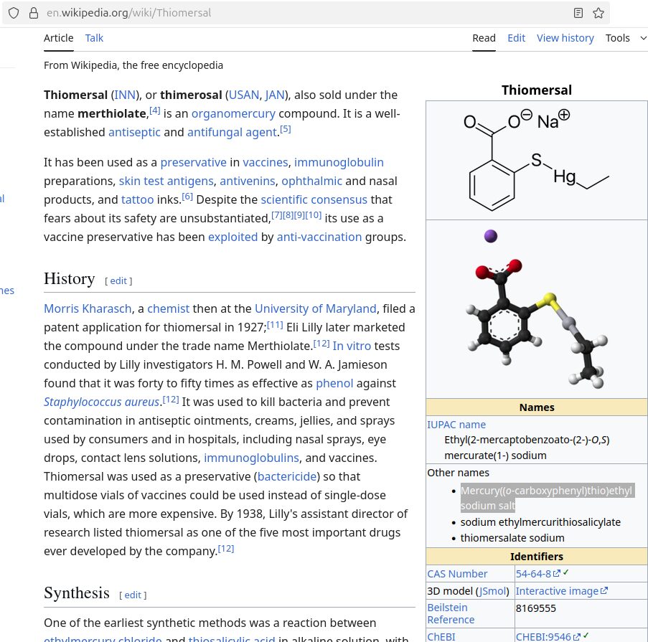Viewport: 648px width, 642px height.
Task: Select the Edit tab at top
Action: coord(516,38)
